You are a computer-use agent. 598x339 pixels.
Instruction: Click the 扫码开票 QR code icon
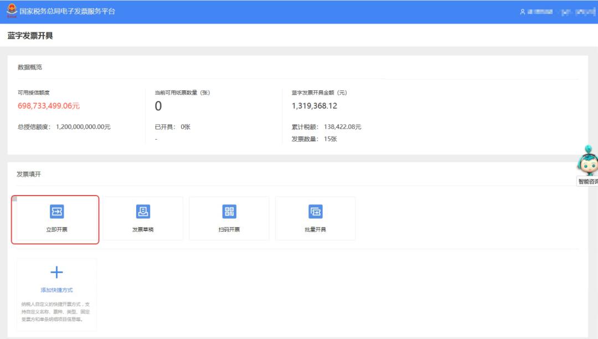(x=229, y=211)
